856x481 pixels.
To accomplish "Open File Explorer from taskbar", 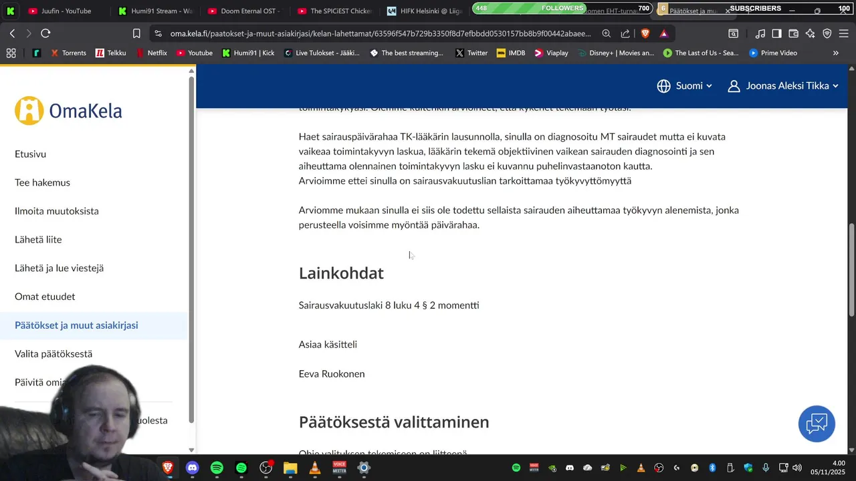I will point(290,468).
